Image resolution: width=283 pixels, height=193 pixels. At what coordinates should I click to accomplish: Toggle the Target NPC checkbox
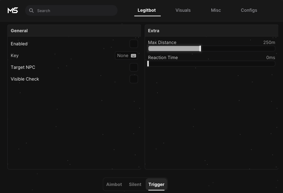(x=134, y=67)
